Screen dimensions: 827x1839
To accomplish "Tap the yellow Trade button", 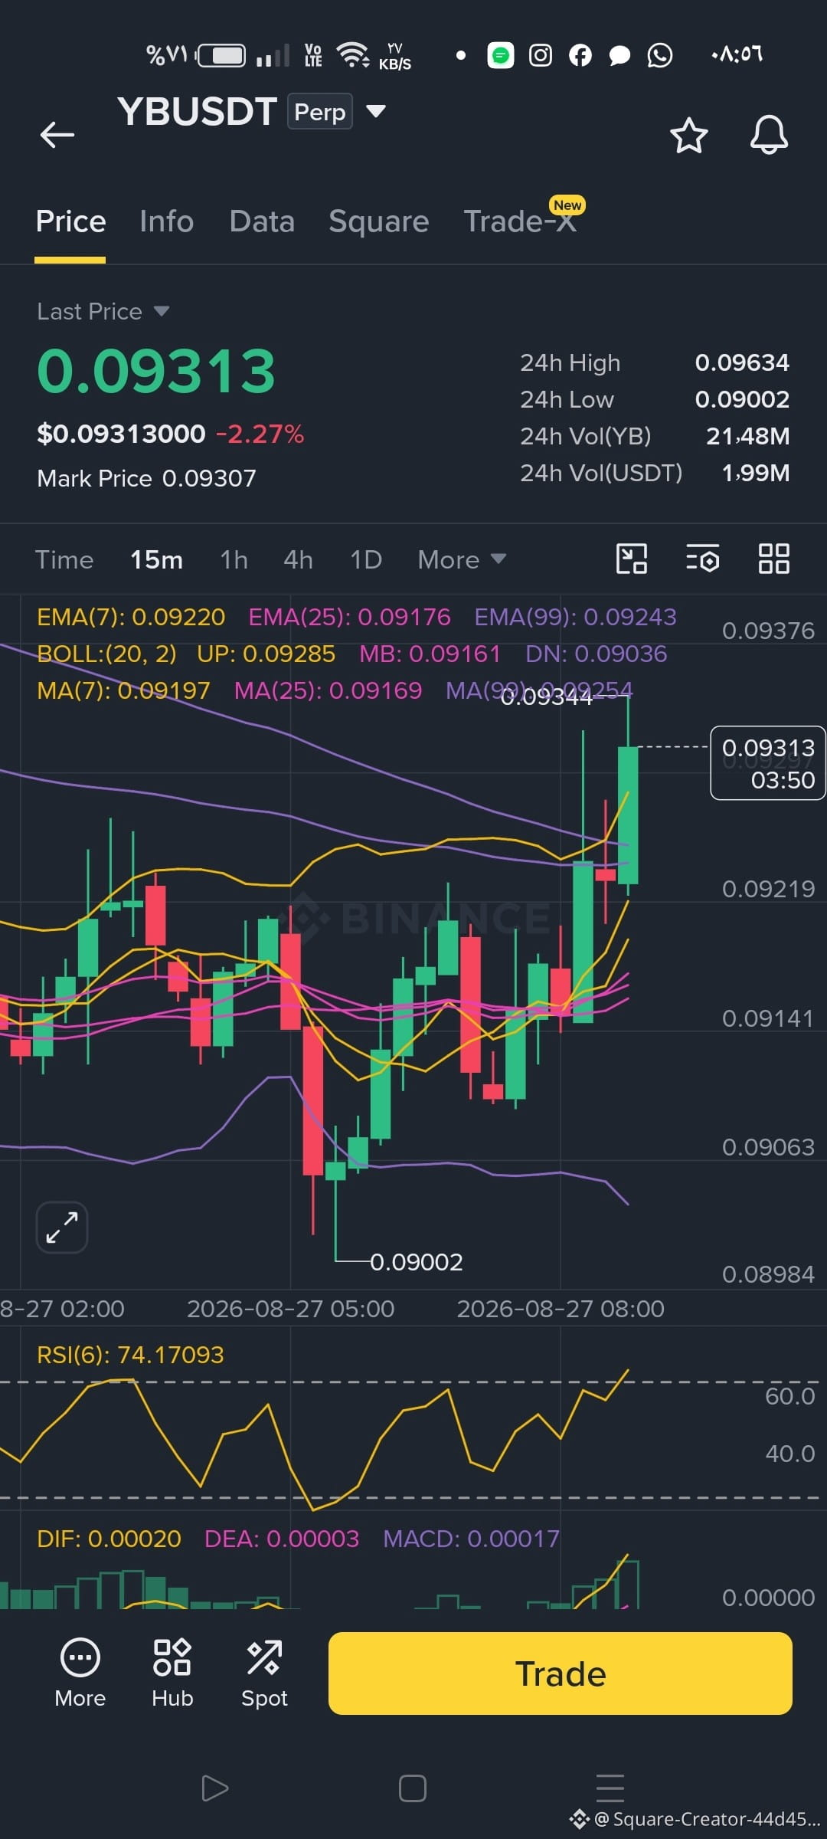I will [561, 1673].
